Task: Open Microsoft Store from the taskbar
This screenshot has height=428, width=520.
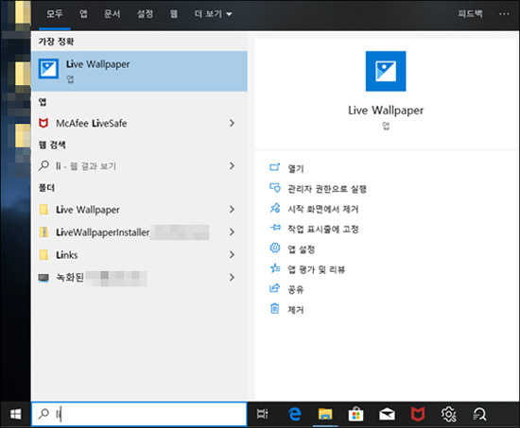Action: [x=355, y=415]
